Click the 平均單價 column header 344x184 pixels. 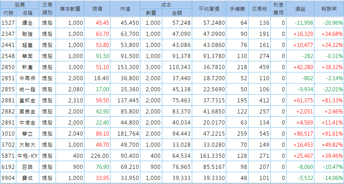[x=209, y=9]
